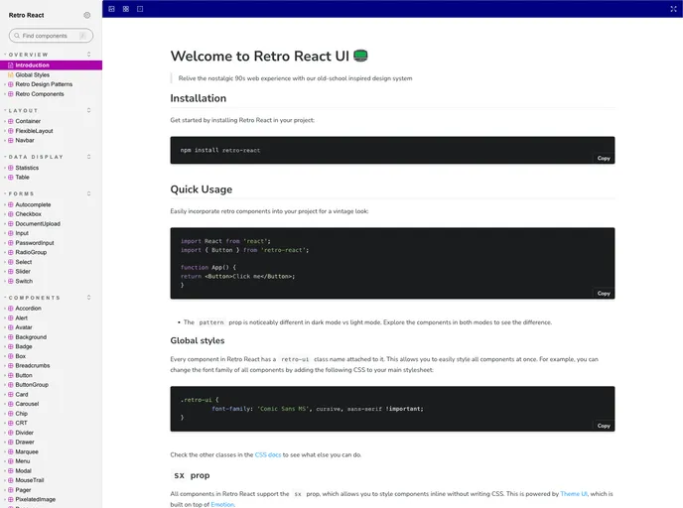Open Navbar component

25,140
